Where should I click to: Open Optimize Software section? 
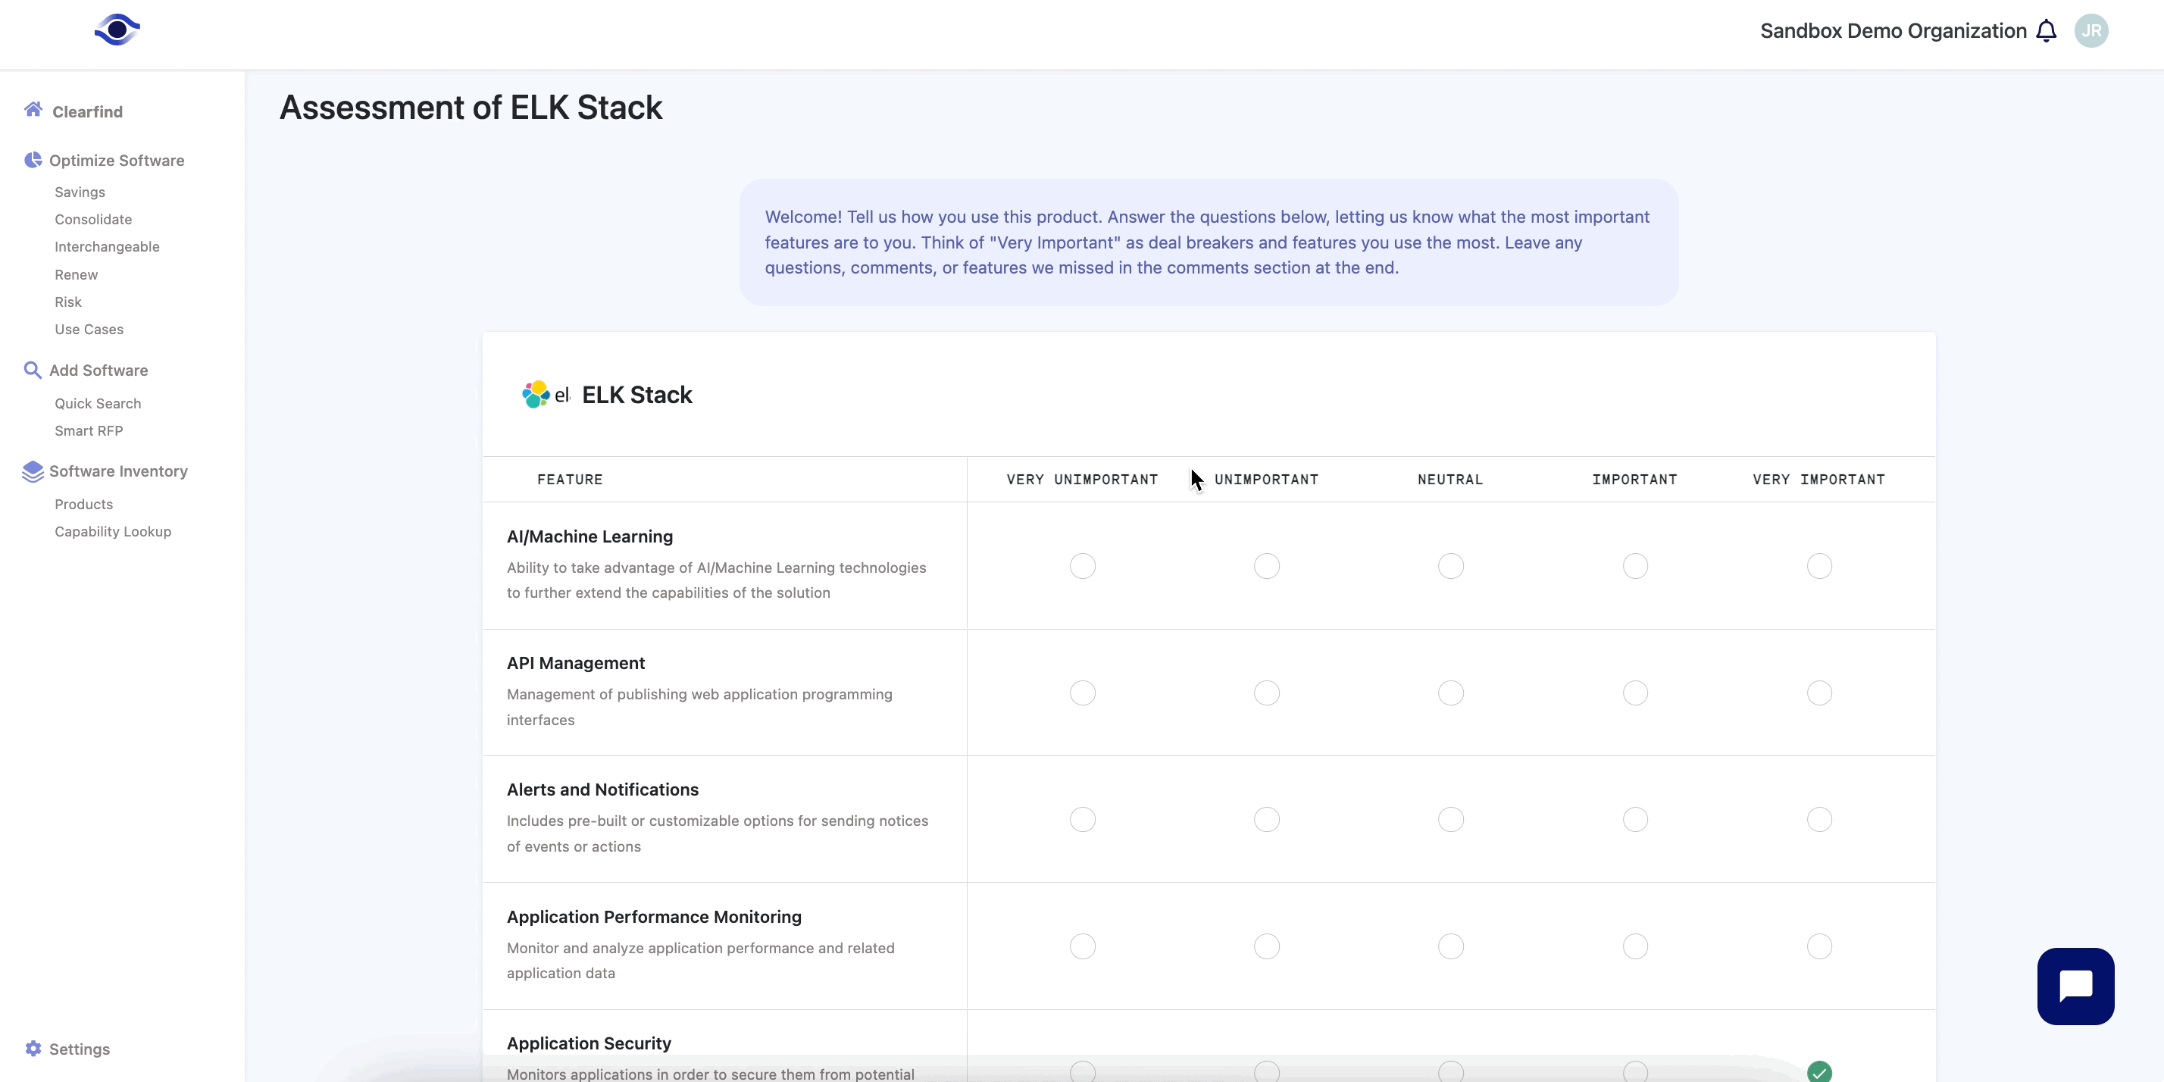click(117, 161)
